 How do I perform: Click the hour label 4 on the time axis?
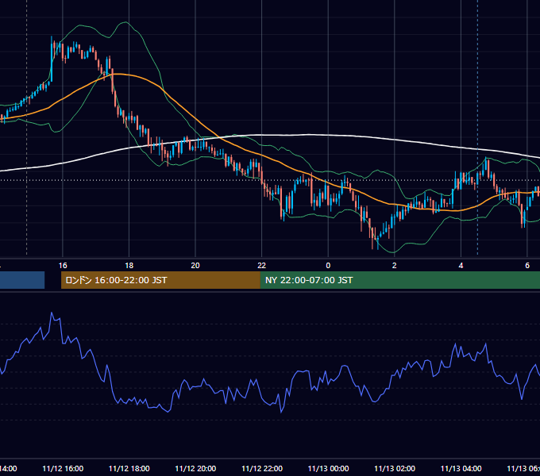(x=461, y=266)
